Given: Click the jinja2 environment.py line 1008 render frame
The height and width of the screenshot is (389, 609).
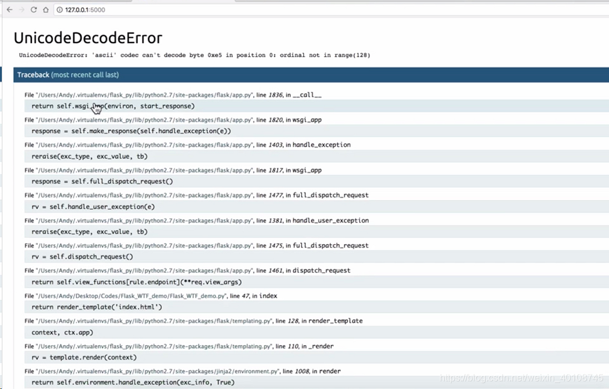Looking at the screenshot, I should pyautogui.click(x=182, y=371).
